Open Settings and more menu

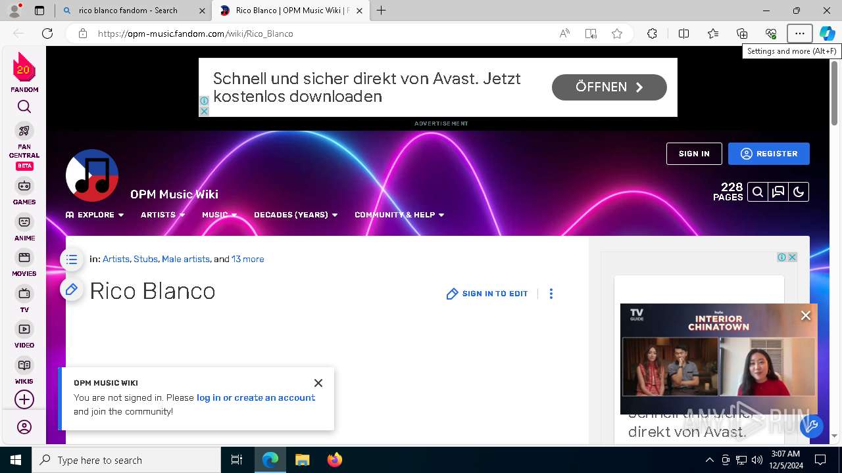pyautogui.click(x=800, y=34)
